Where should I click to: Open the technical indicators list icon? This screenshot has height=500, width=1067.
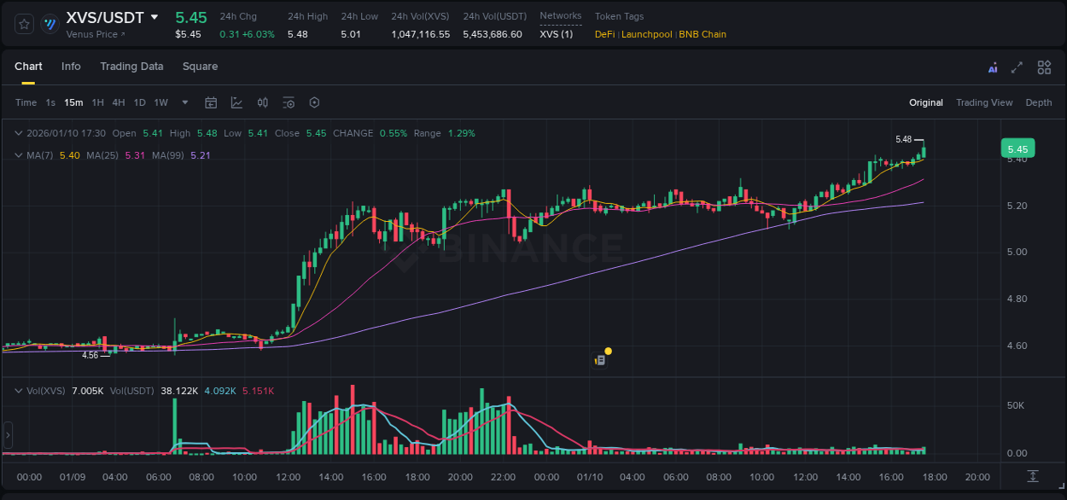point(289,102)
